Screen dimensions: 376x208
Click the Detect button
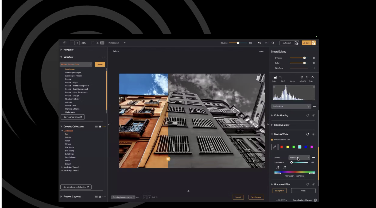point(100,64)
